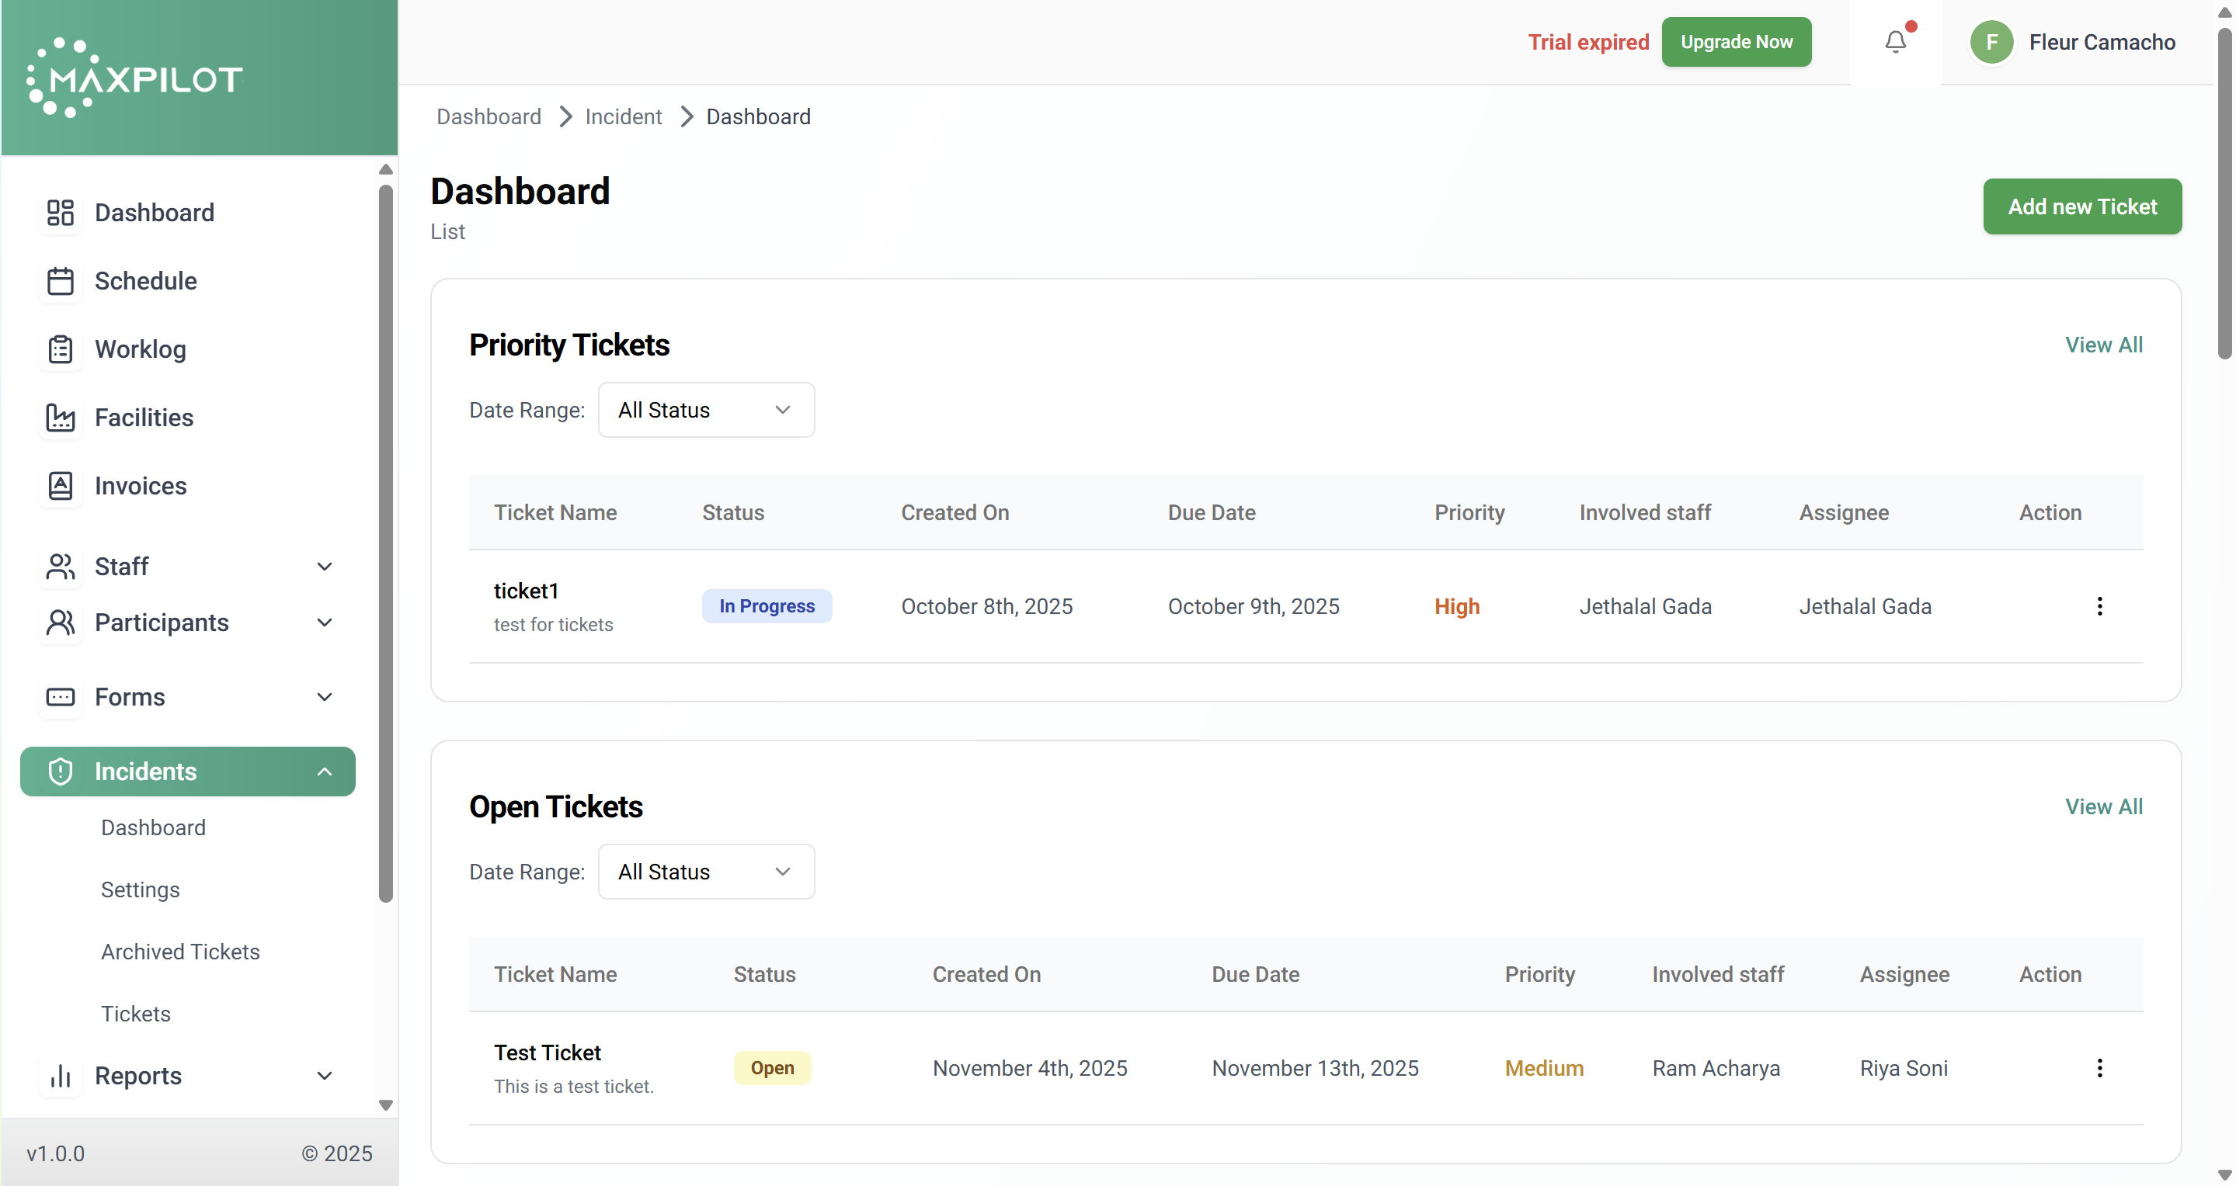The image size is (2236, 1186).
Task: Collapse the Incidents sidebar section
Action: point(325,772)
